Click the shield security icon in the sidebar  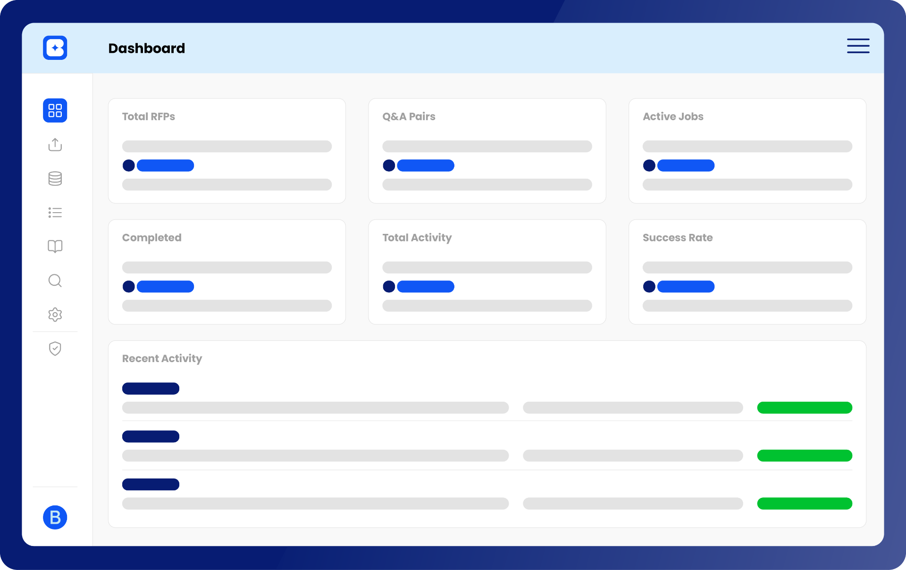55,348
